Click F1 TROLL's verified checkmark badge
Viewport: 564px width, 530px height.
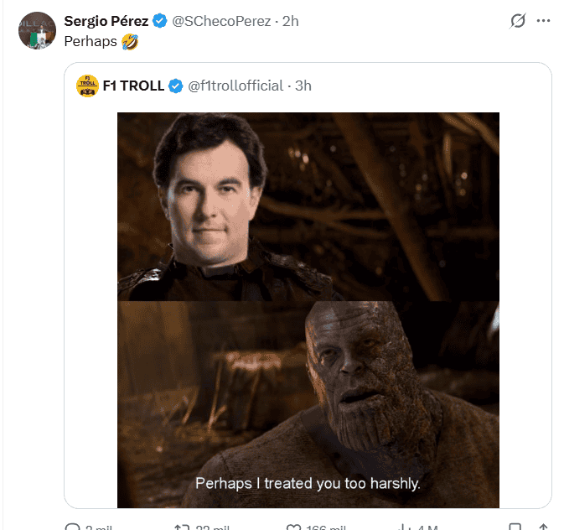[176, 86]
